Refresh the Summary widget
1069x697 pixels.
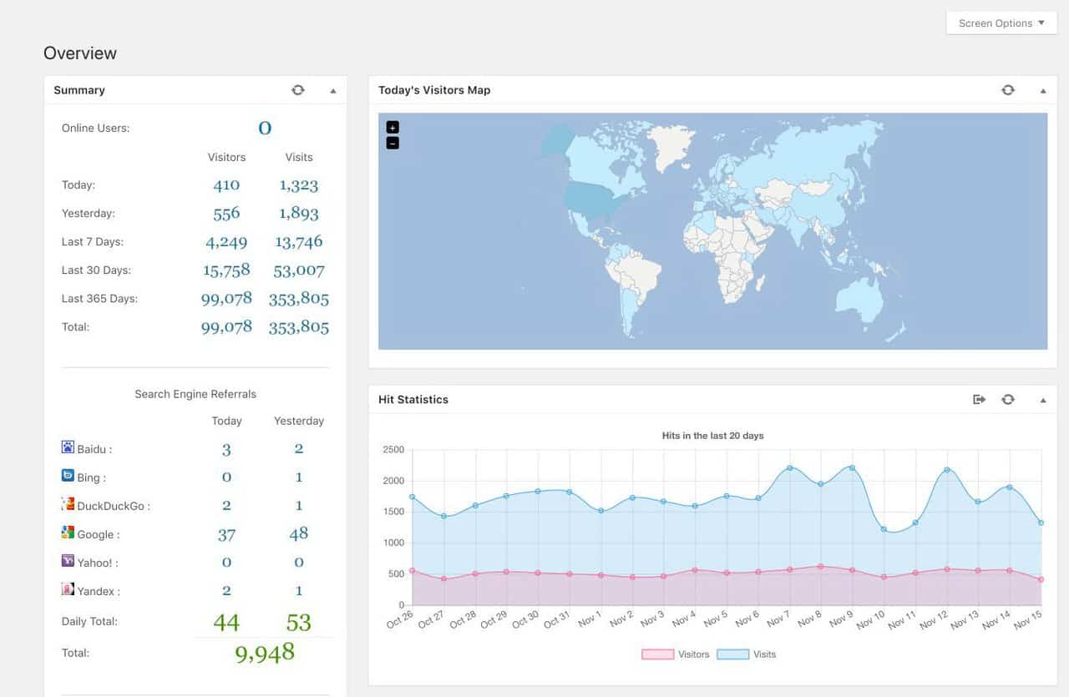(x=298, y=90)
